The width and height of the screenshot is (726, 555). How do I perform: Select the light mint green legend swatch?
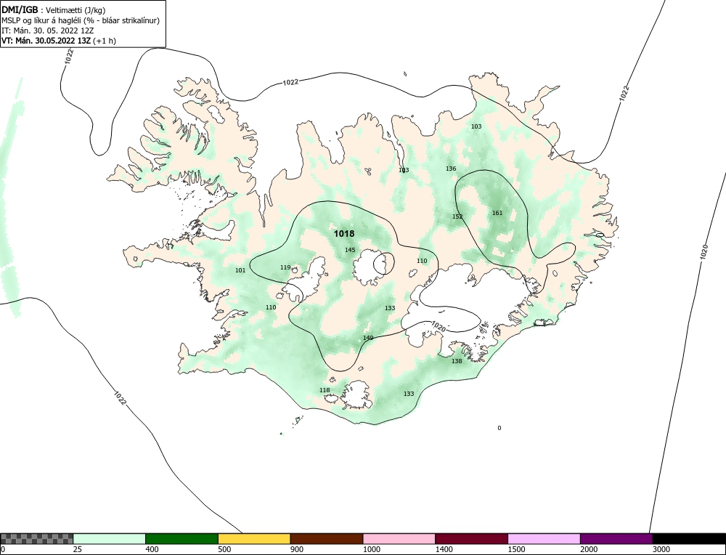click(110, 539)
